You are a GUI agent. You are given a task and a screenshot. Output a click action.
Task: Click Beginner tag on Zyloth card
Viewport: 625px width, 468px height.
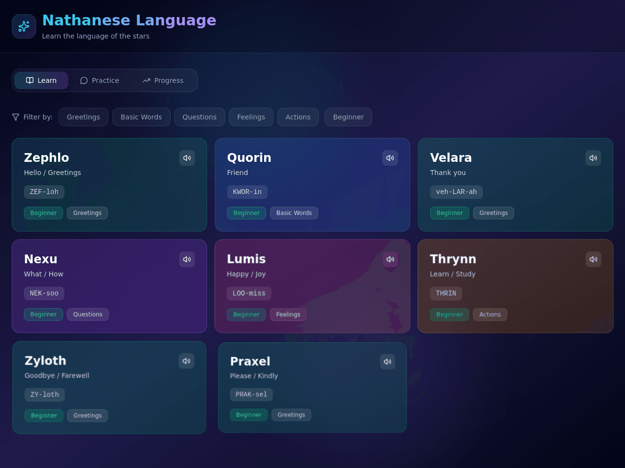(x=44, y=416)
